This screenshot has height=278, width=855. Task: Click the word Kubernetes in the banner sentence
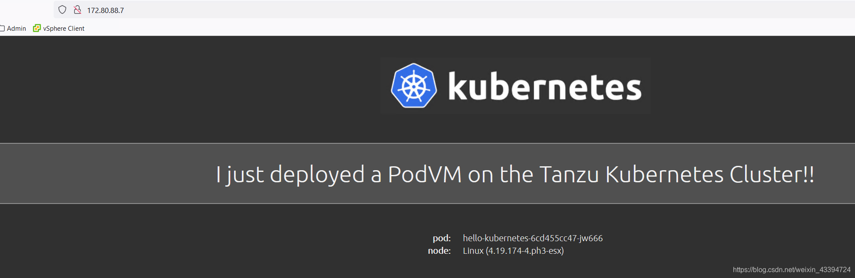[x=664, y=175]
